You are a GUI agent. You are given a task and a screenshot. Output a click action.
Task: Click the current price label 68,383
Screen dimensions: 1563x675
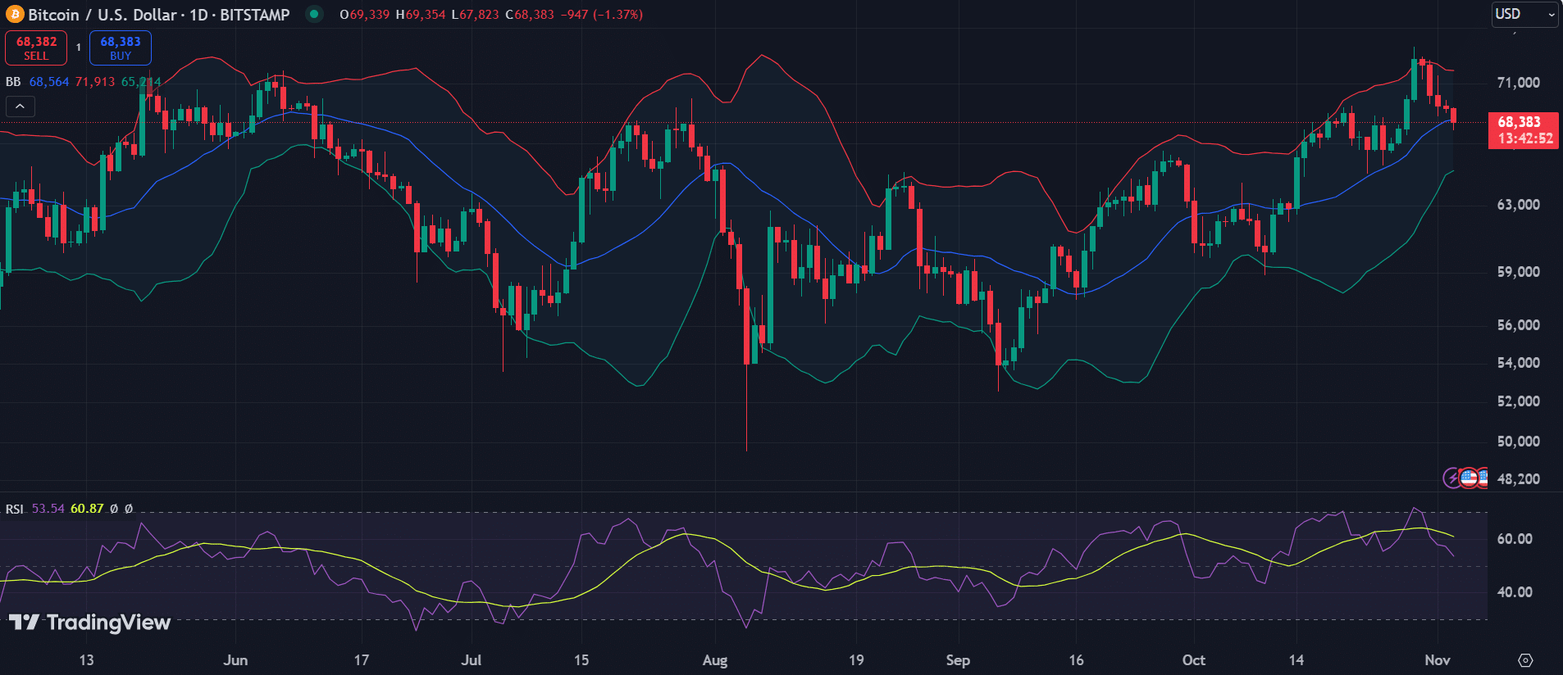[x=1520, y=122]
